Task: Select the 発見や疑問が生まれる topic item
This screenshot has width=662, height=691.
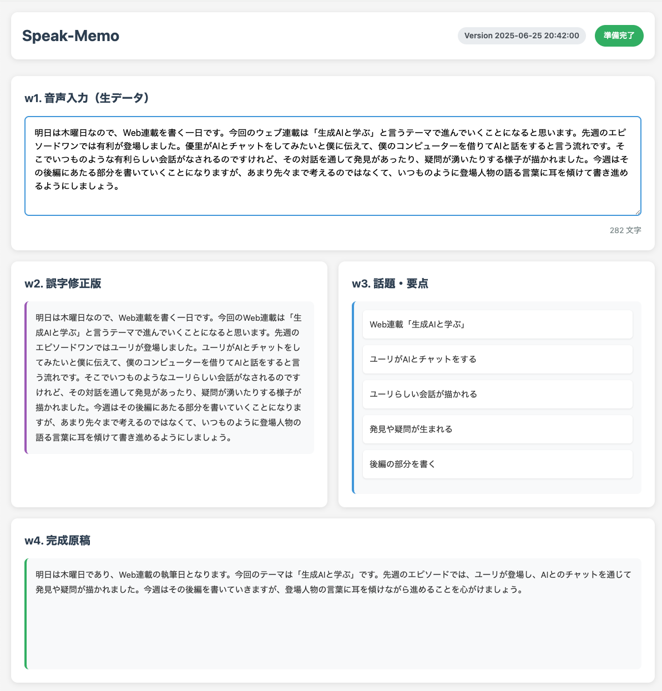Action: point(498,429)
